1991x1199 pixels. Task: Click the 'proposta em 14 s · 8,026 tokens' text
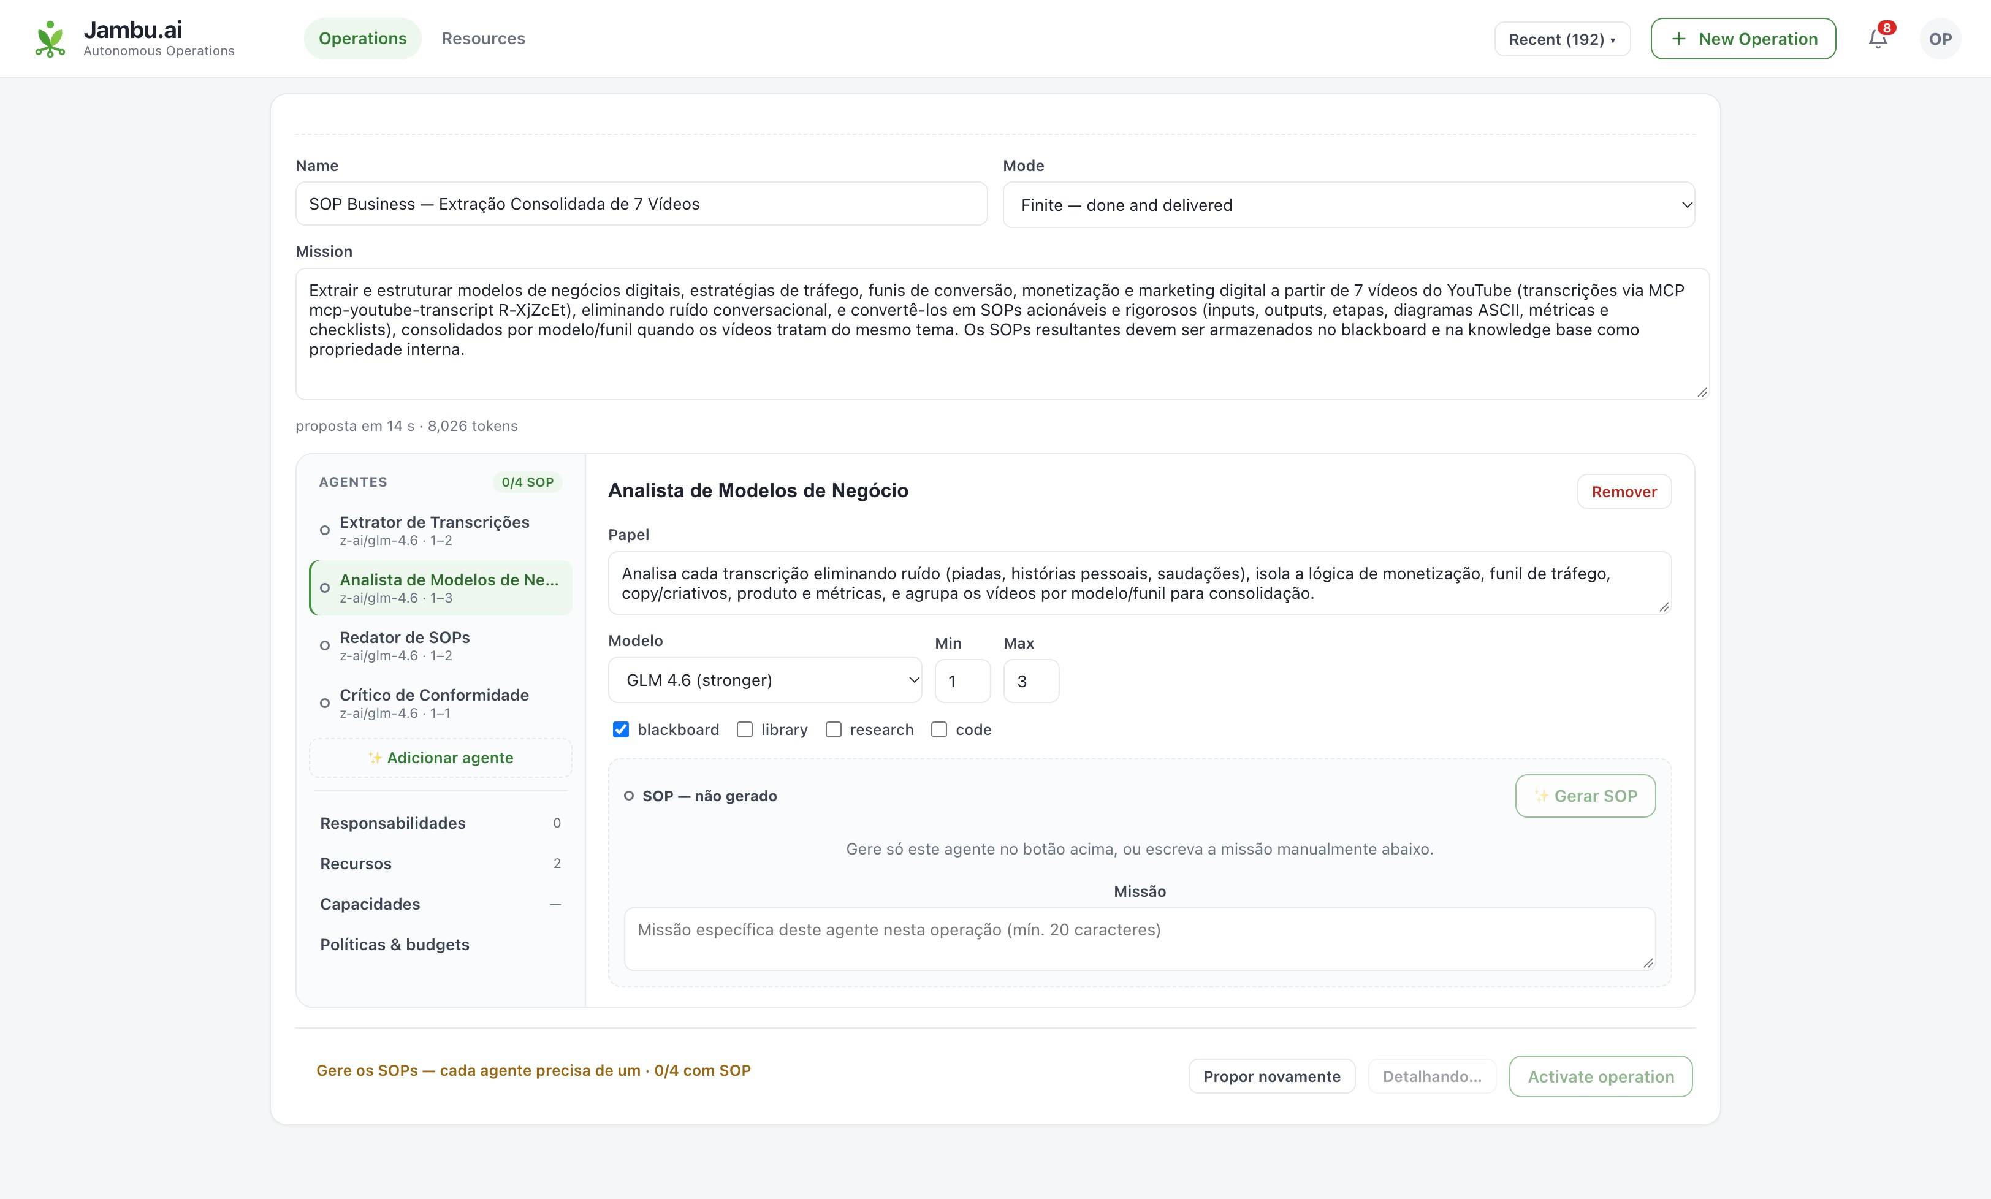point(406,426)
